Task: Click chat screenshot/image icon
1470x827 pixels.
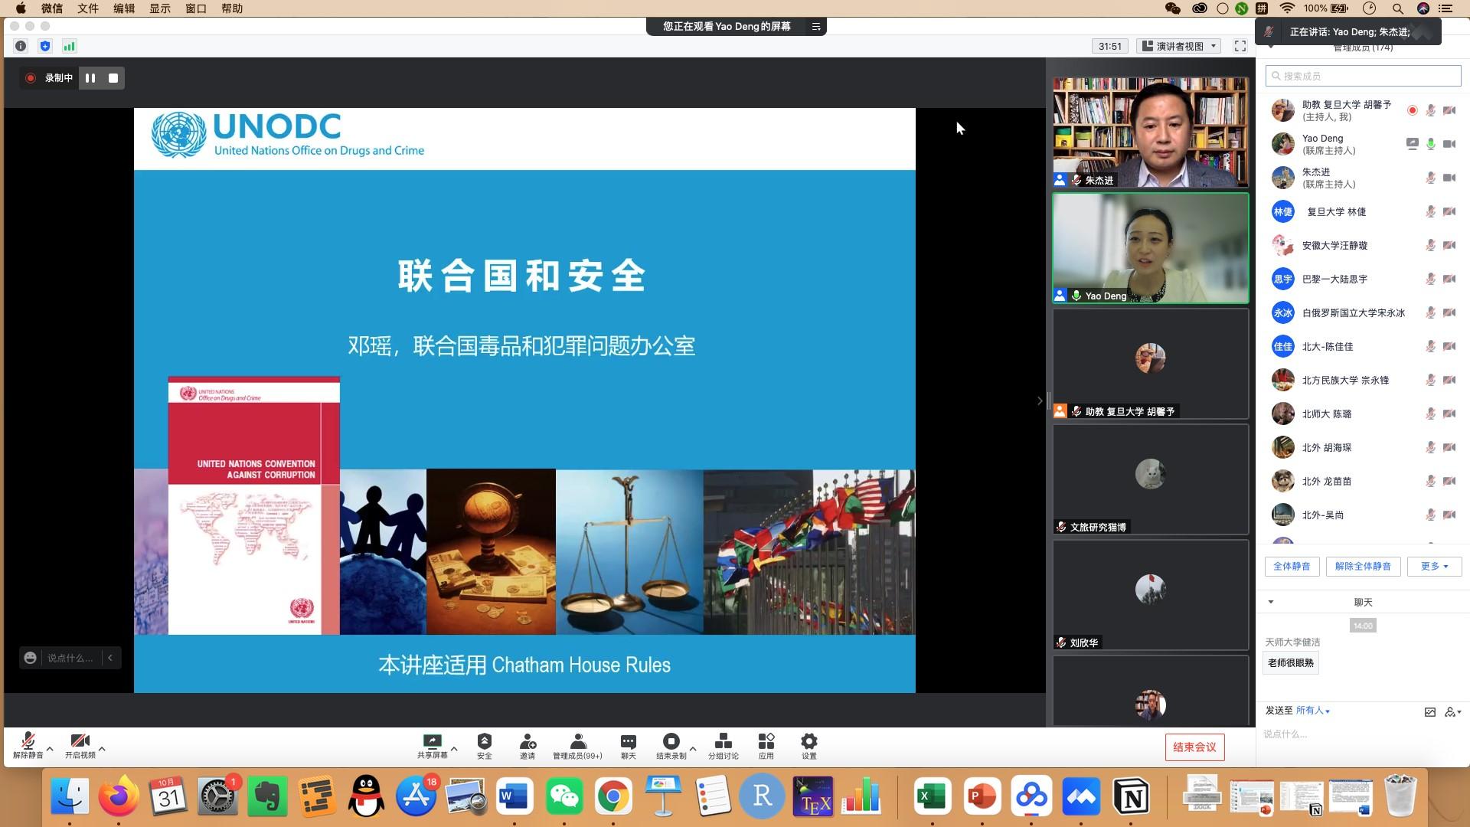Action: (x=1429, y=712)
